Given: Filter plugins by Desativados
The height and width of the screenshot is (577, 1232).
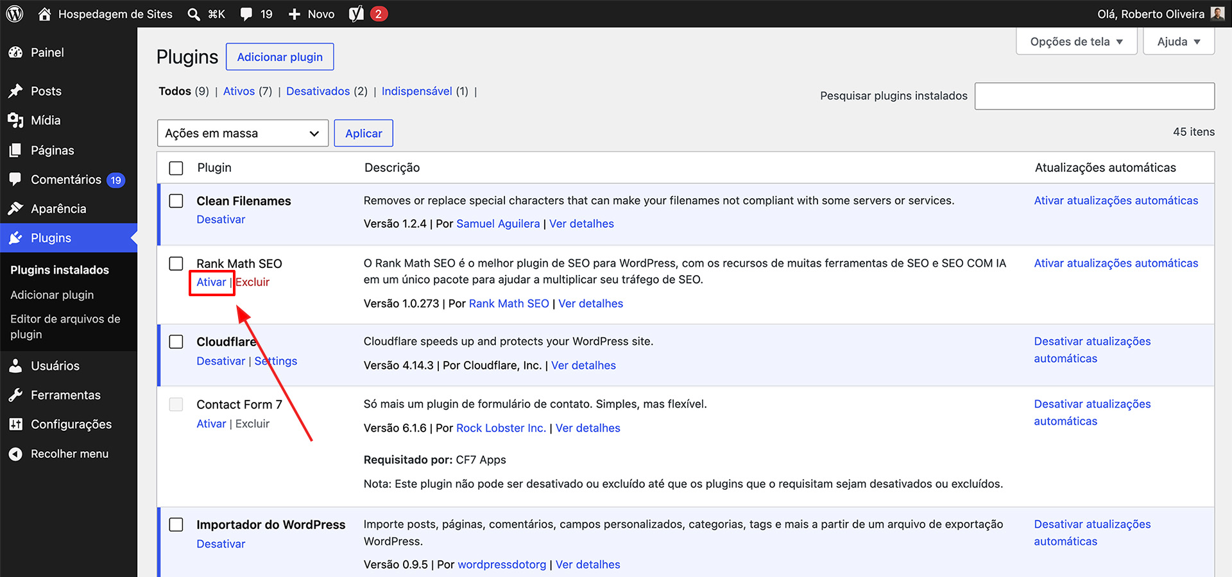Looking at the screenshot, I should [318, 91].
